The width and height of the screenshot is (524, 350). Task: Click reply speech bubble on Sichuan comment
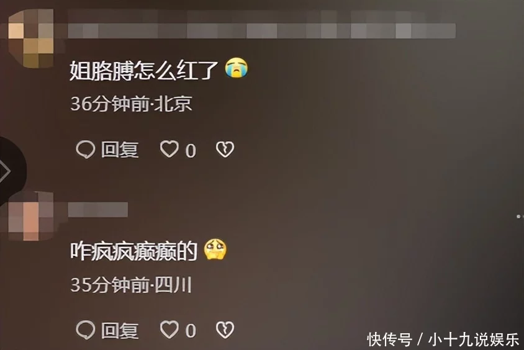tap(86, 330)
